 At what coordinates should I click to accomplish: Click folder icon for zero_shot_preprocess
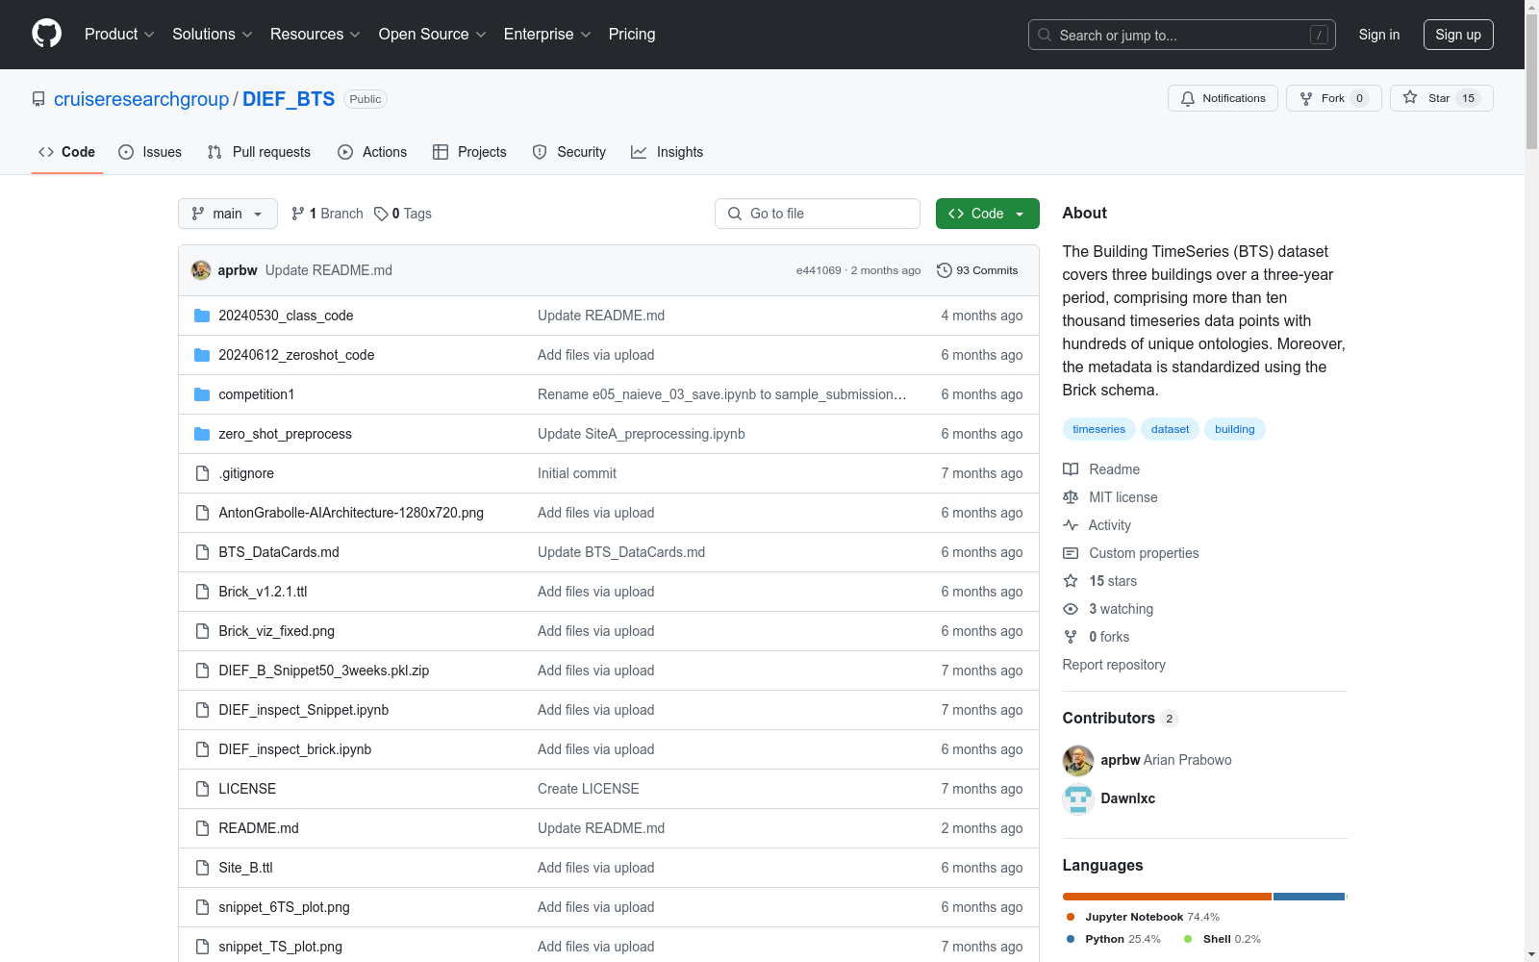pos(202,434)
